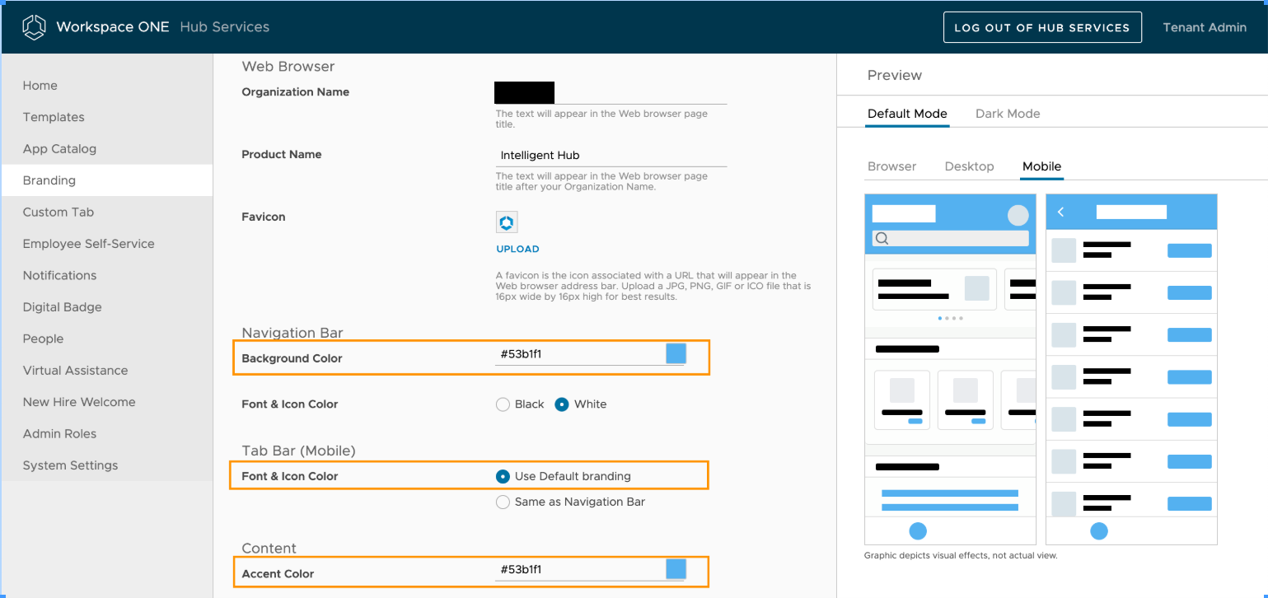Open New Hire Welcome section
The height and width of the screenshot is (598, 1268).
click(107, 403)
